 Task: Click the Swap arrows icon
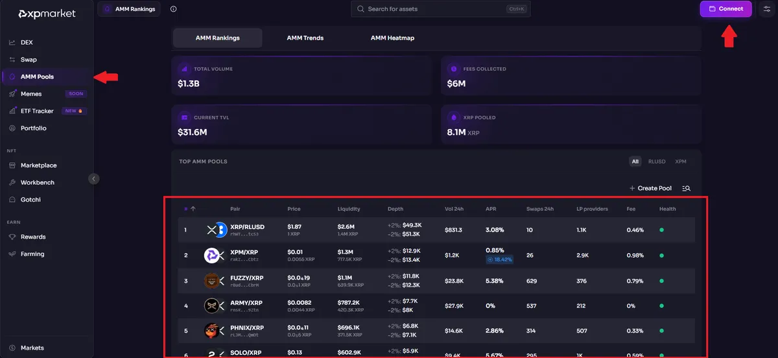12,60
